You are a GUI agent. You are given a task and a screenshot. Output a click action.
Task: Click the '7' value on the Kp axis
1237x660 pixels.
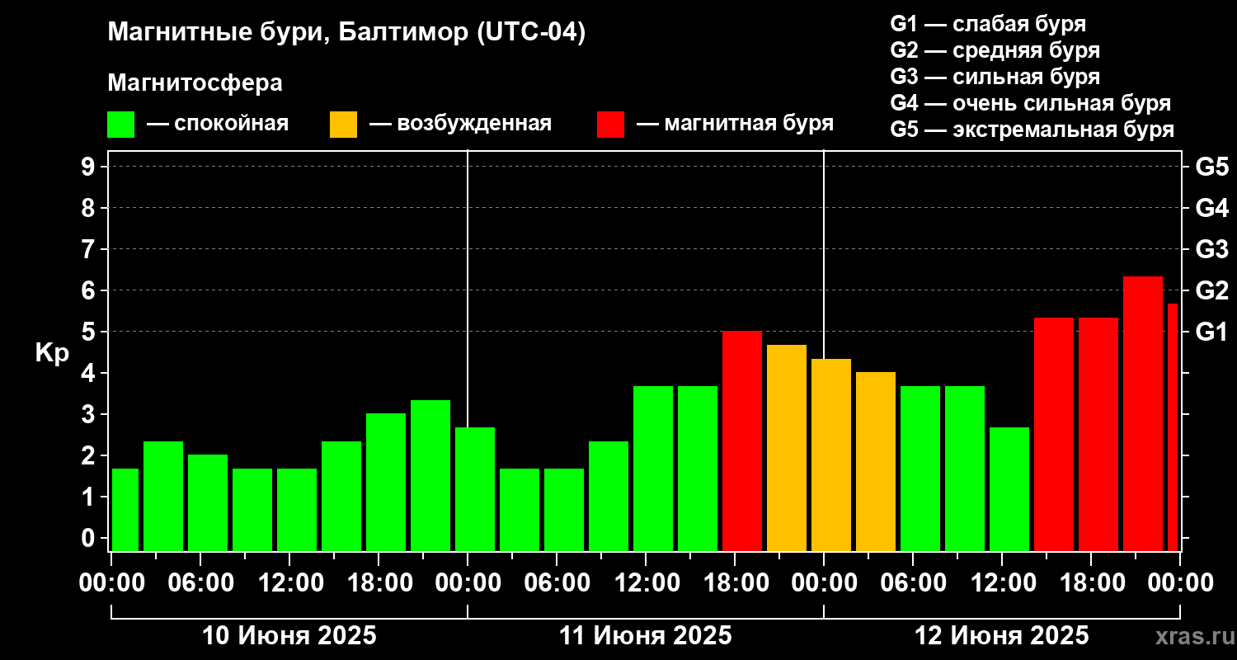point(90,249)
